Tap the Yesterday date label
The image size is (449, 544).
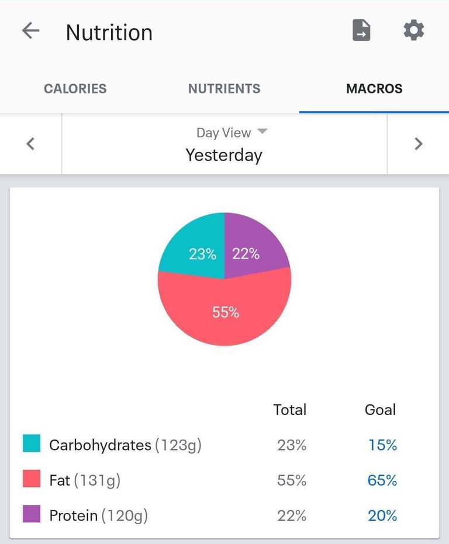pyautogui.click(x=224, y=155)
